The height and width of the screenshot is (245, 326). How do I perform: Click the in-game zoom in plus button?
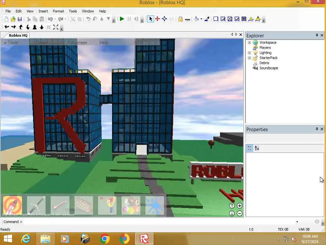pyautogui.click(x=239, y=206)
